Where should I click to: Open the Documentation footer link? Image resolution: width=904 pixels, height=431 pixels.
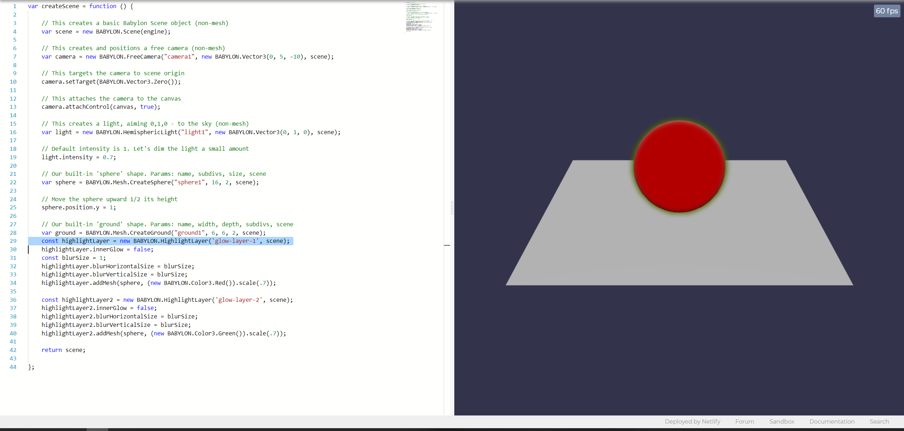[832, 421]
